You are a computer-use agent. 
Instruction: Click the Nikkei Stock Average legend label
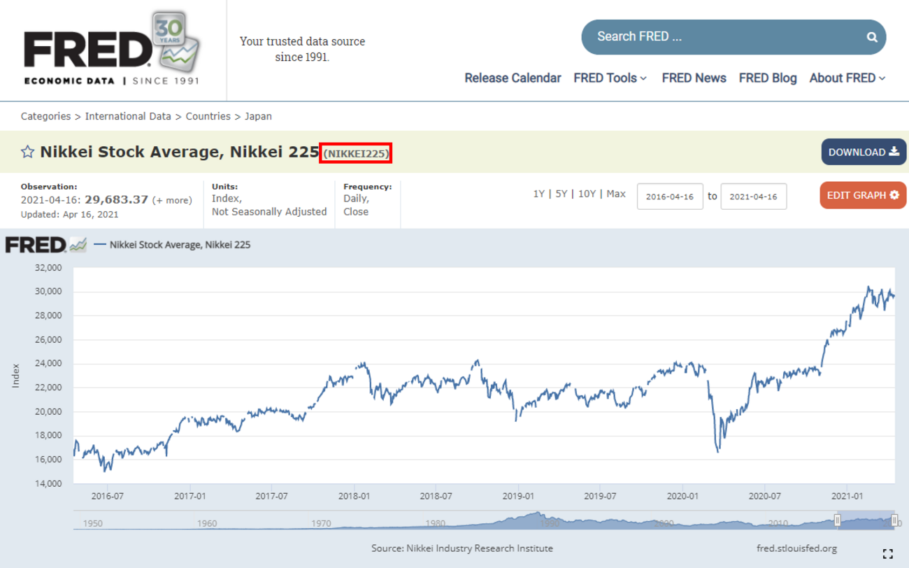(180, 245)
